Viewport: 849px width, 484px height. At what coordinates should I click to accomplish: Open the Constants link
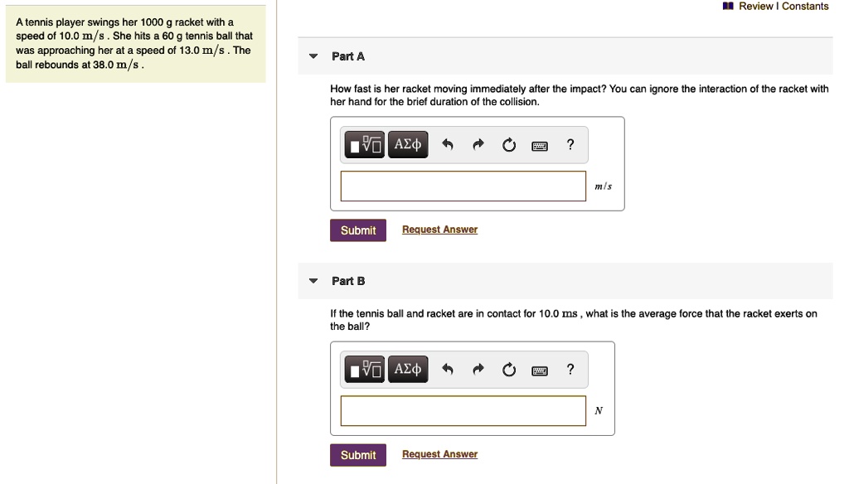[805, 7]
